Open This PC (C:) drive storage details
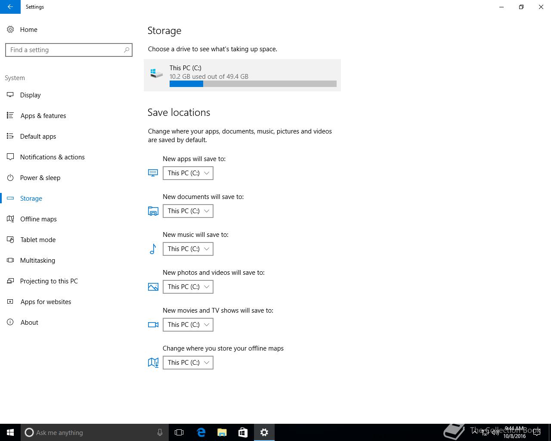Screen dimensions: 551x441 click(242, 75)
